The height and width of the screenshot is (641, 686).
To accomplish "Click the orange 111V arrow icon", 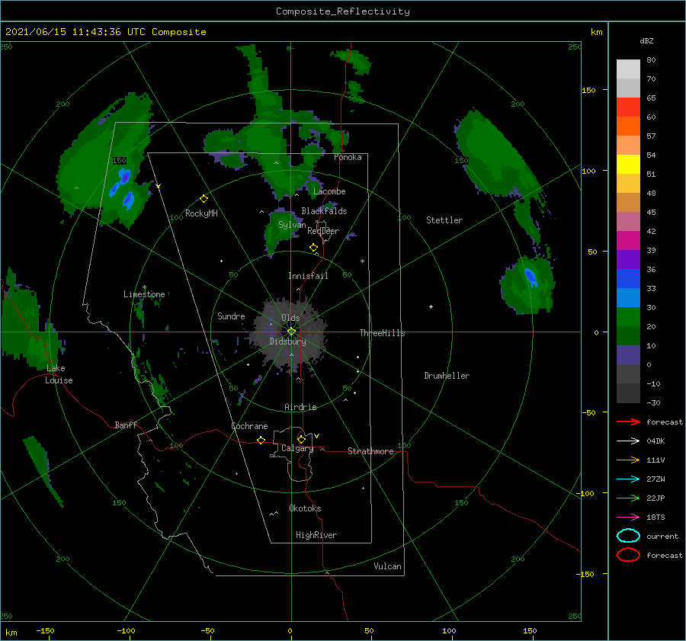I will [628, 460].
